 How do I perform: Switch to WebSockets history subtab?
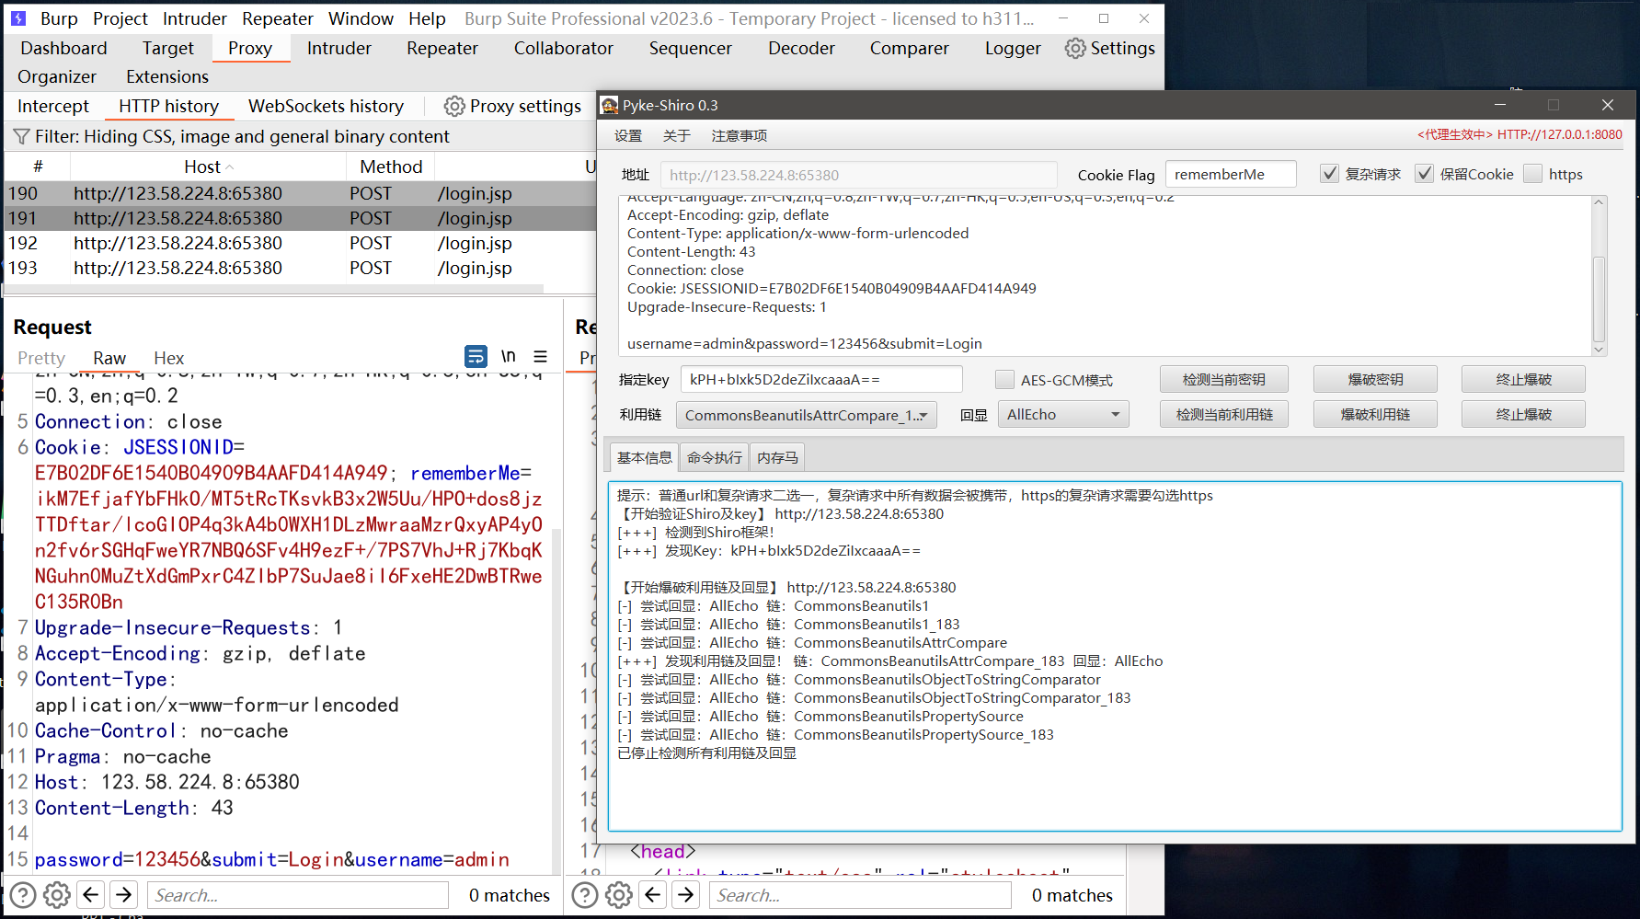326,107
